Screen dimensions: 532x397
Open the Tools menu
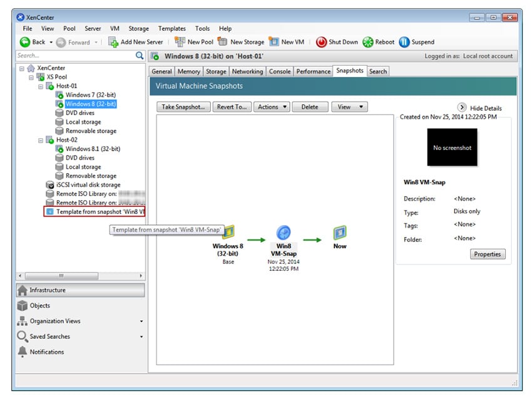tap(202, 29)
